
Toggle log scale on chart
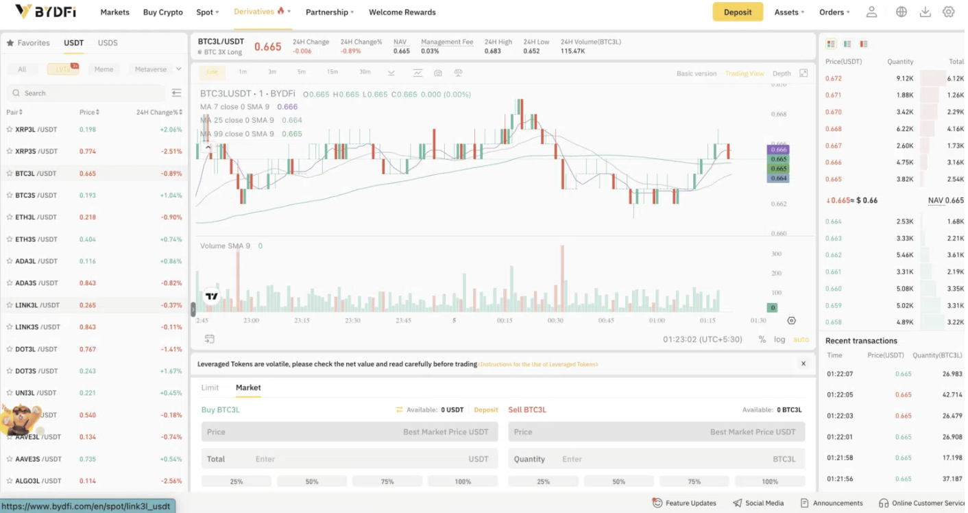(779, 339)
